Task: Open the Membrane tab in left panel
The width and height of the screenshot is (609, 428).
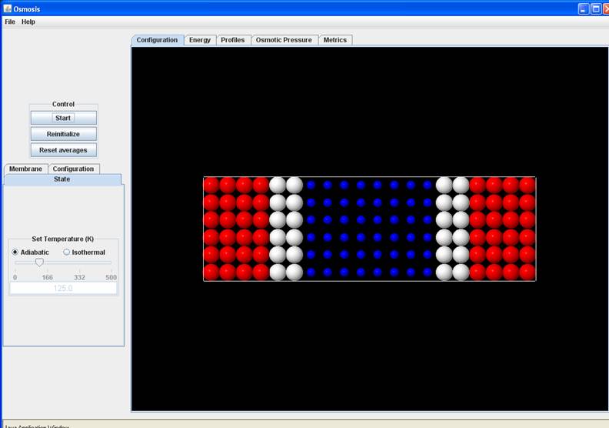Action: [x=25, y=169]
